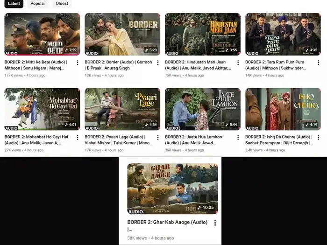Open more options for Ghar Kab Aaoge

[215, 223]
